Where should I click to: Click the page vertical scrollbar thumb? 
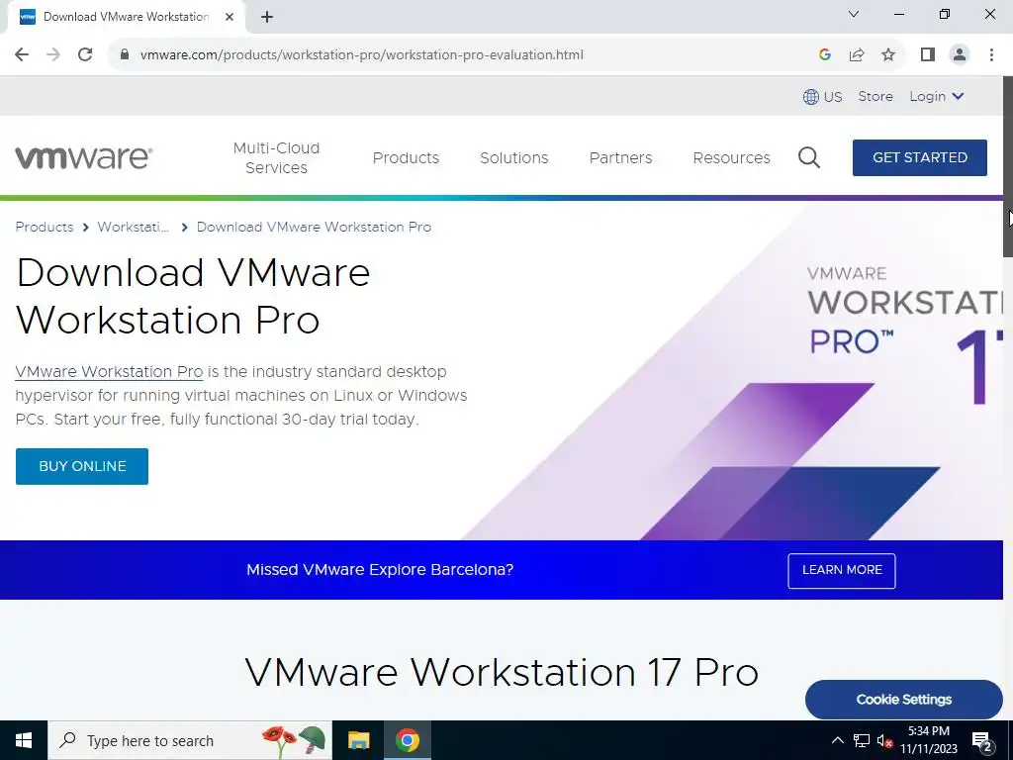1008,166
